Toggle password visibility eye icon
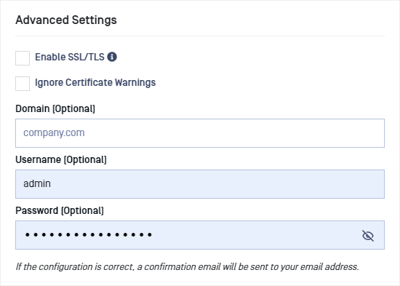 368,236
